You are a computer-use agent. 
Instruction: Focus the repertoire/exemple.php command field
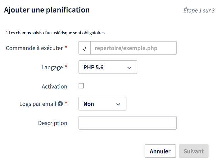(x=133, y=48)
